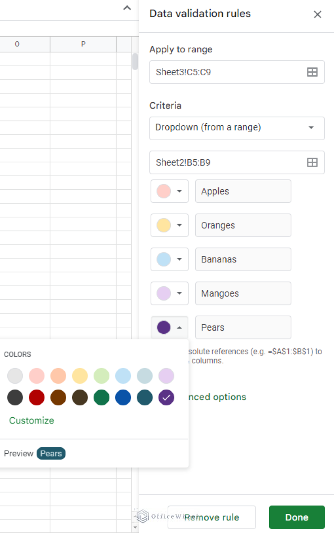Close the Data validation rules panel

[317, 14]
